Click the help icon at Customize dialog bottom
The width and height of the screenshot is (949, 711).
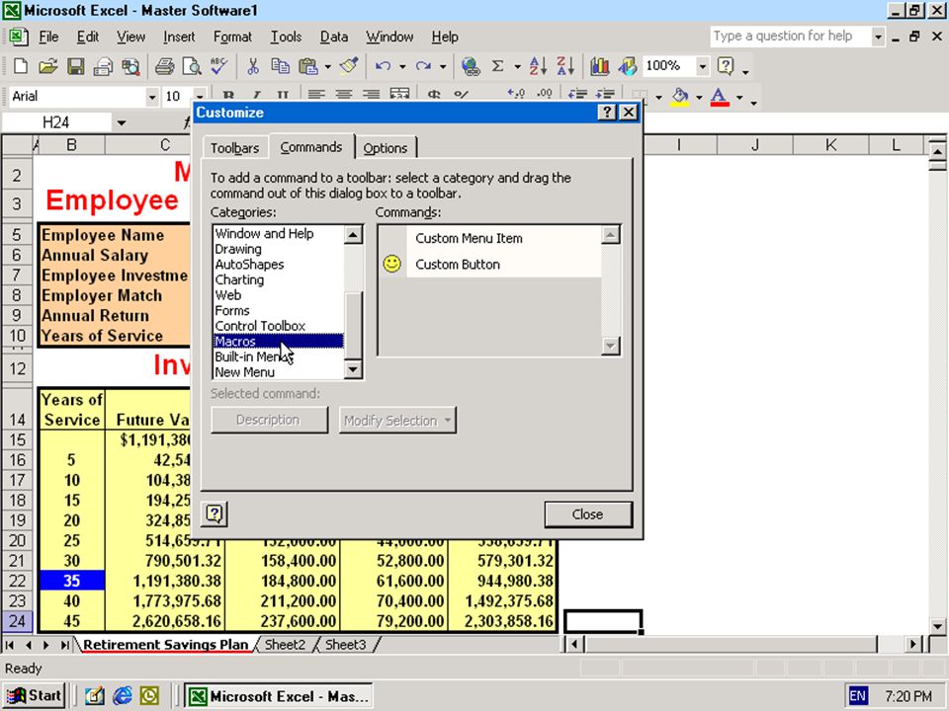(x=215, y=513)
